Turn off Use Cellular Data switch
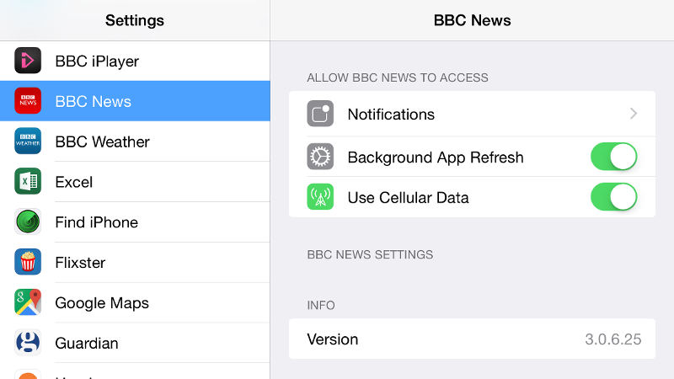The width and height of the screenshot is (674, 379). (x=614, y=197)
